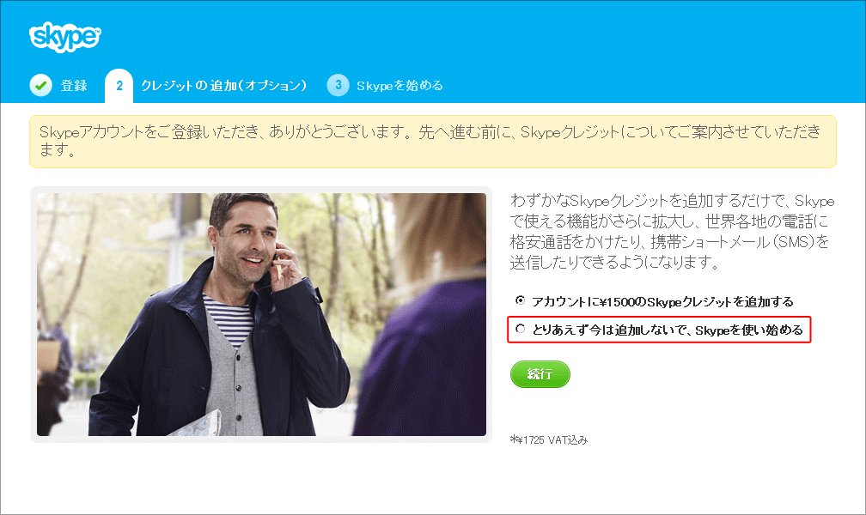Click the green checkmark step icon

(x=41, y=85)
